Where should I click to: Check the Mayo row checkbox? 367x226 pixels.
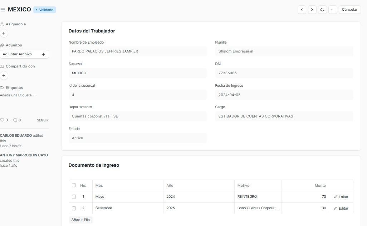coord(74,197)
